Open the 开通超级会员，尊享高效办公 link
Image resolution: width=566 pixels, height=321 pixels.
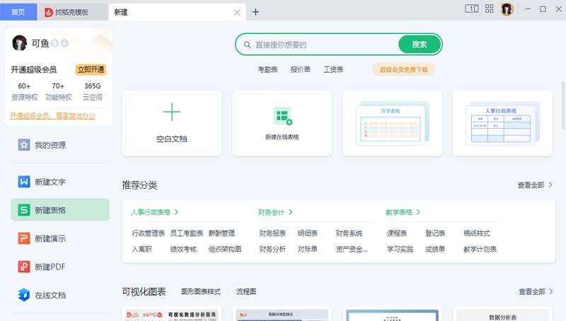(x=52, y=116)
